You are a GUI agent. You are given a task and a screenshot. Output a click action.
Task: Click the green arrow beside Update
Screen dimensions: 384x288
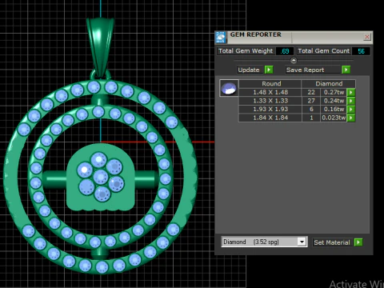[x=269, y=70]
